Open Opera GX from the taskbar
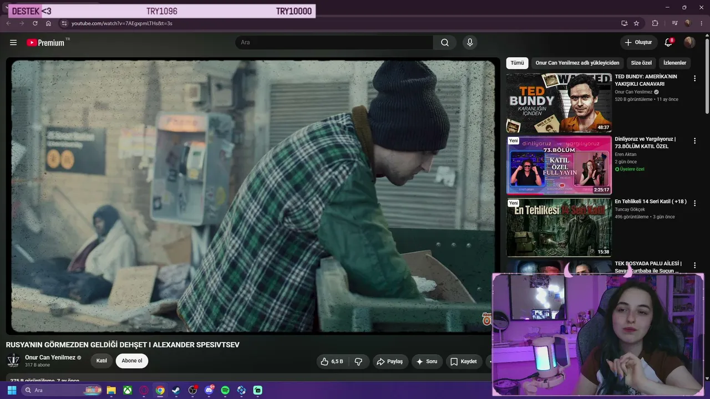The image size is (710, 399). (144, 390)
